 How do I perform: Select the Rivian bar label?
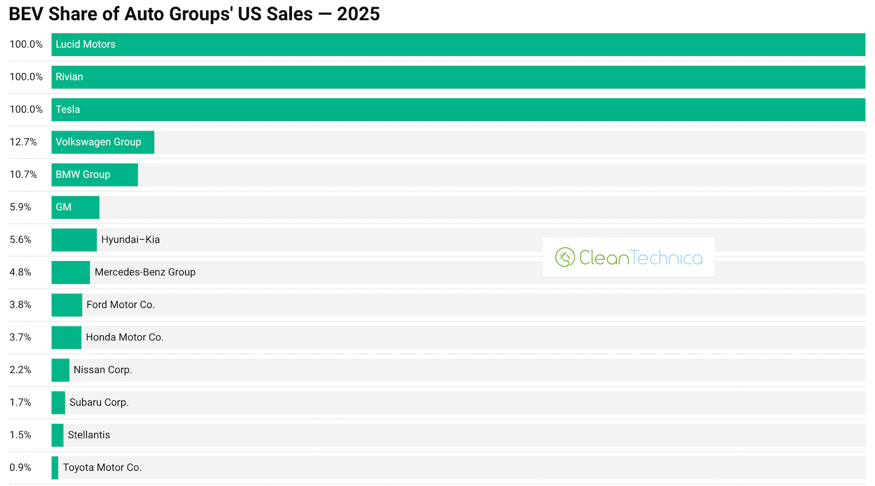tap(69, 77)
